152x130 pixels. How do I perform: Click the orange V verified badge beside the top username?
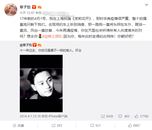(x=34, y=7)
